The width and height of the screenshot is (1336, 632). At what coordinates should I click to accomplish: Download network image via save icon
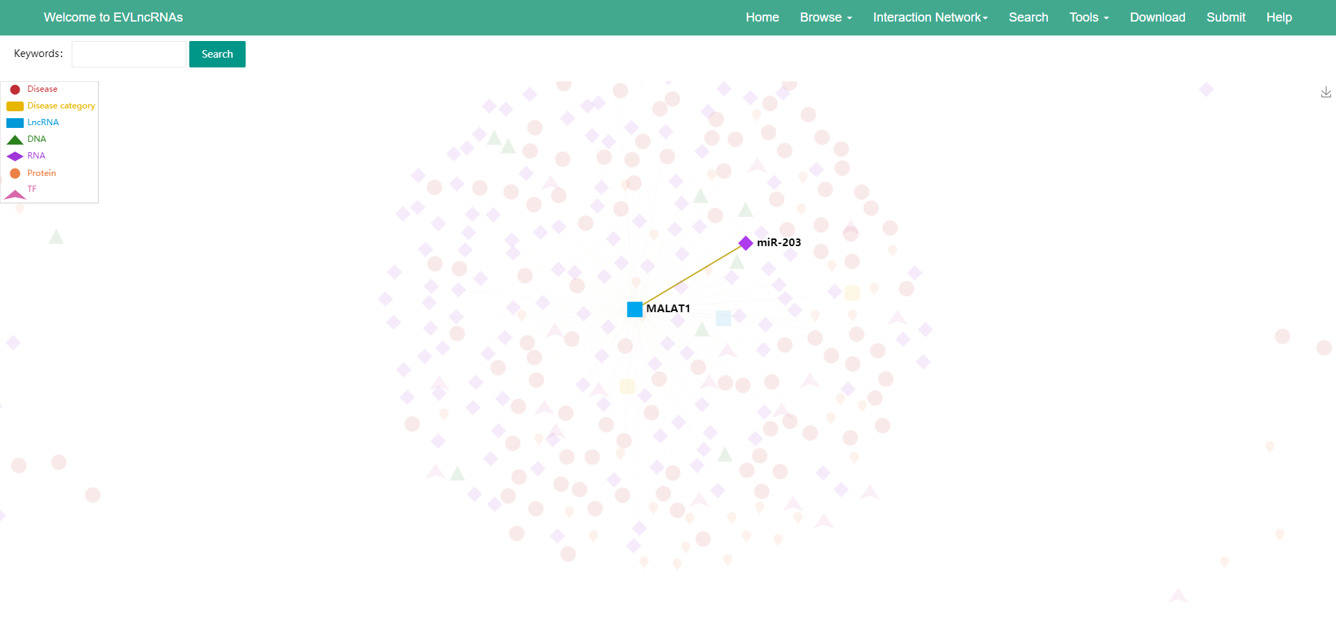(1326, 92)
